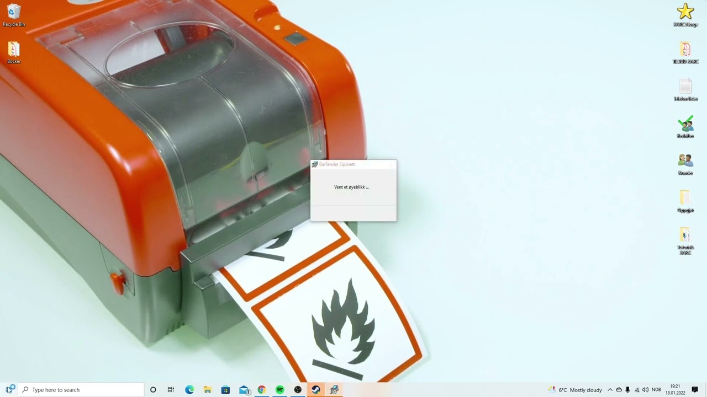The width and height of the screenshot is (707, 397).
Task: Open the XARC Norge star shortcut
Action: tap(685, 15)
